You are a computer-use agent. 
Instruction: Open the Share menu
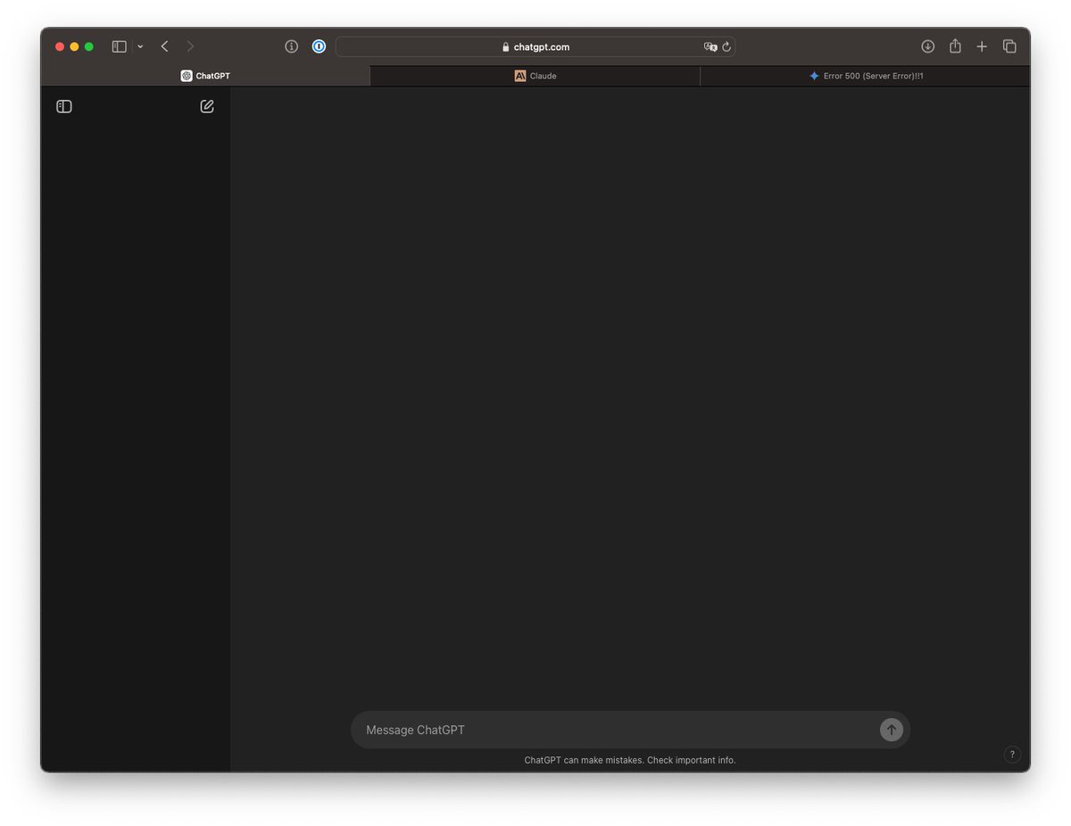tap(955, 46)
